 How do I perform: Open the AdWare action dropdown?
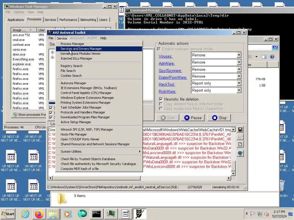pos(239,62)
